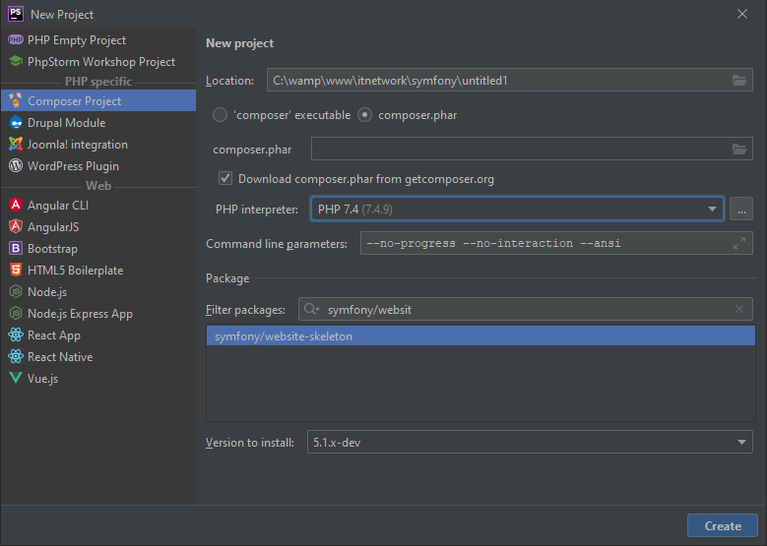Screen dimensions: 767x546
Task: Clear the Filter packages search text
Action: 739,309
